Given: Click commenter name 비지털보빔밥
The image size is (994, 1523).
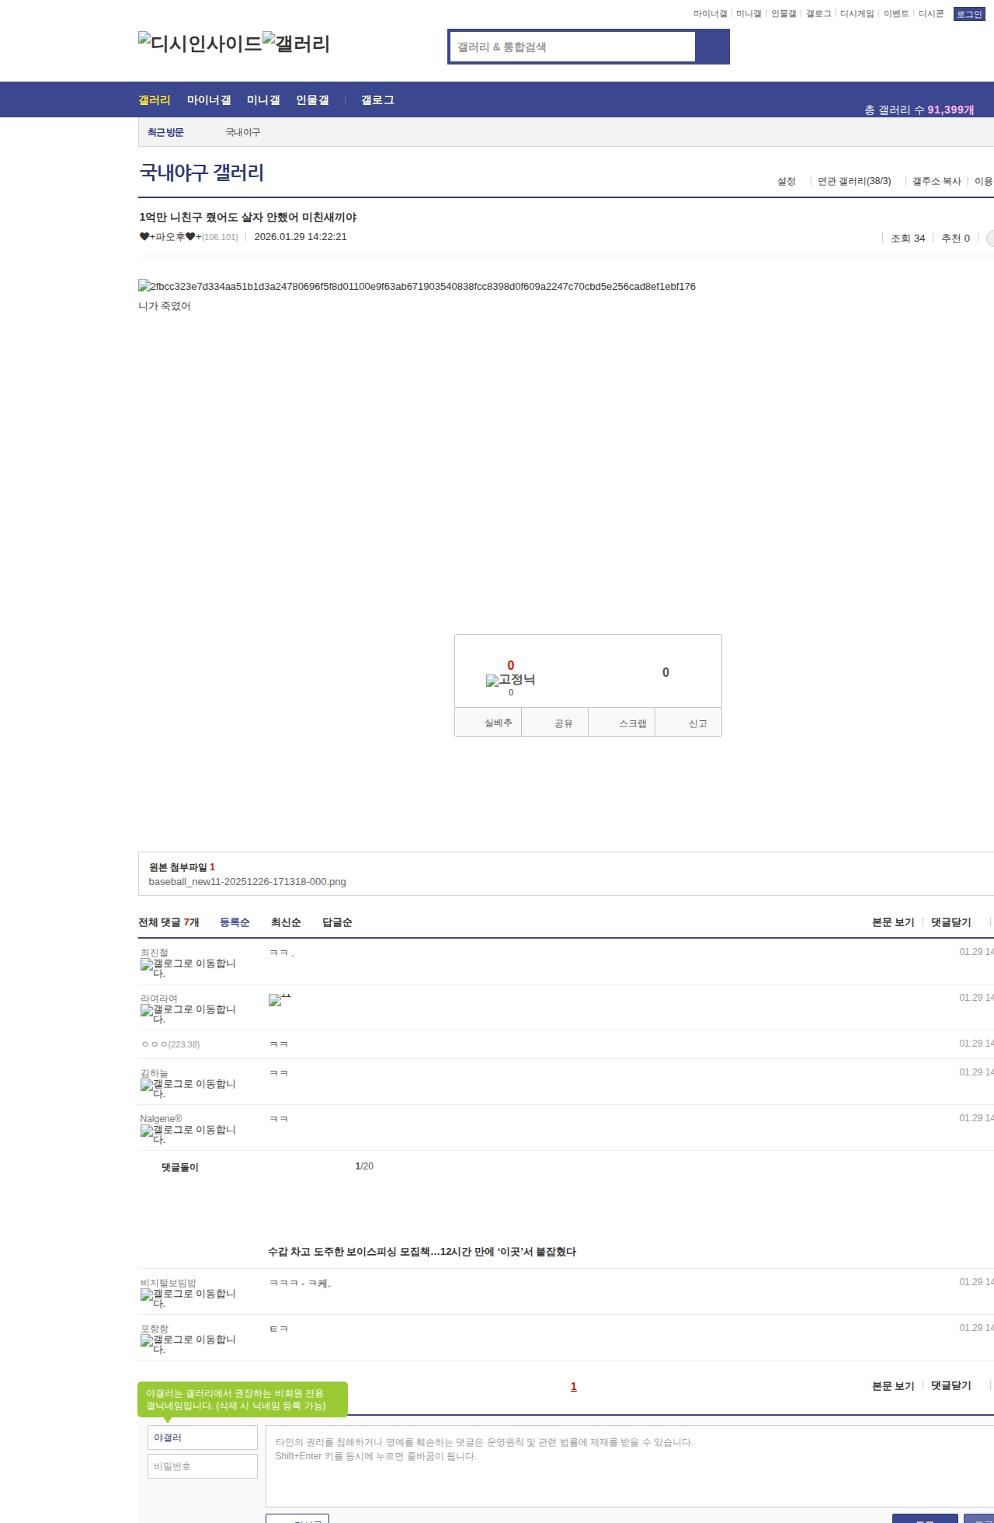Looking at the screenshot, I should click(168, 1283).
